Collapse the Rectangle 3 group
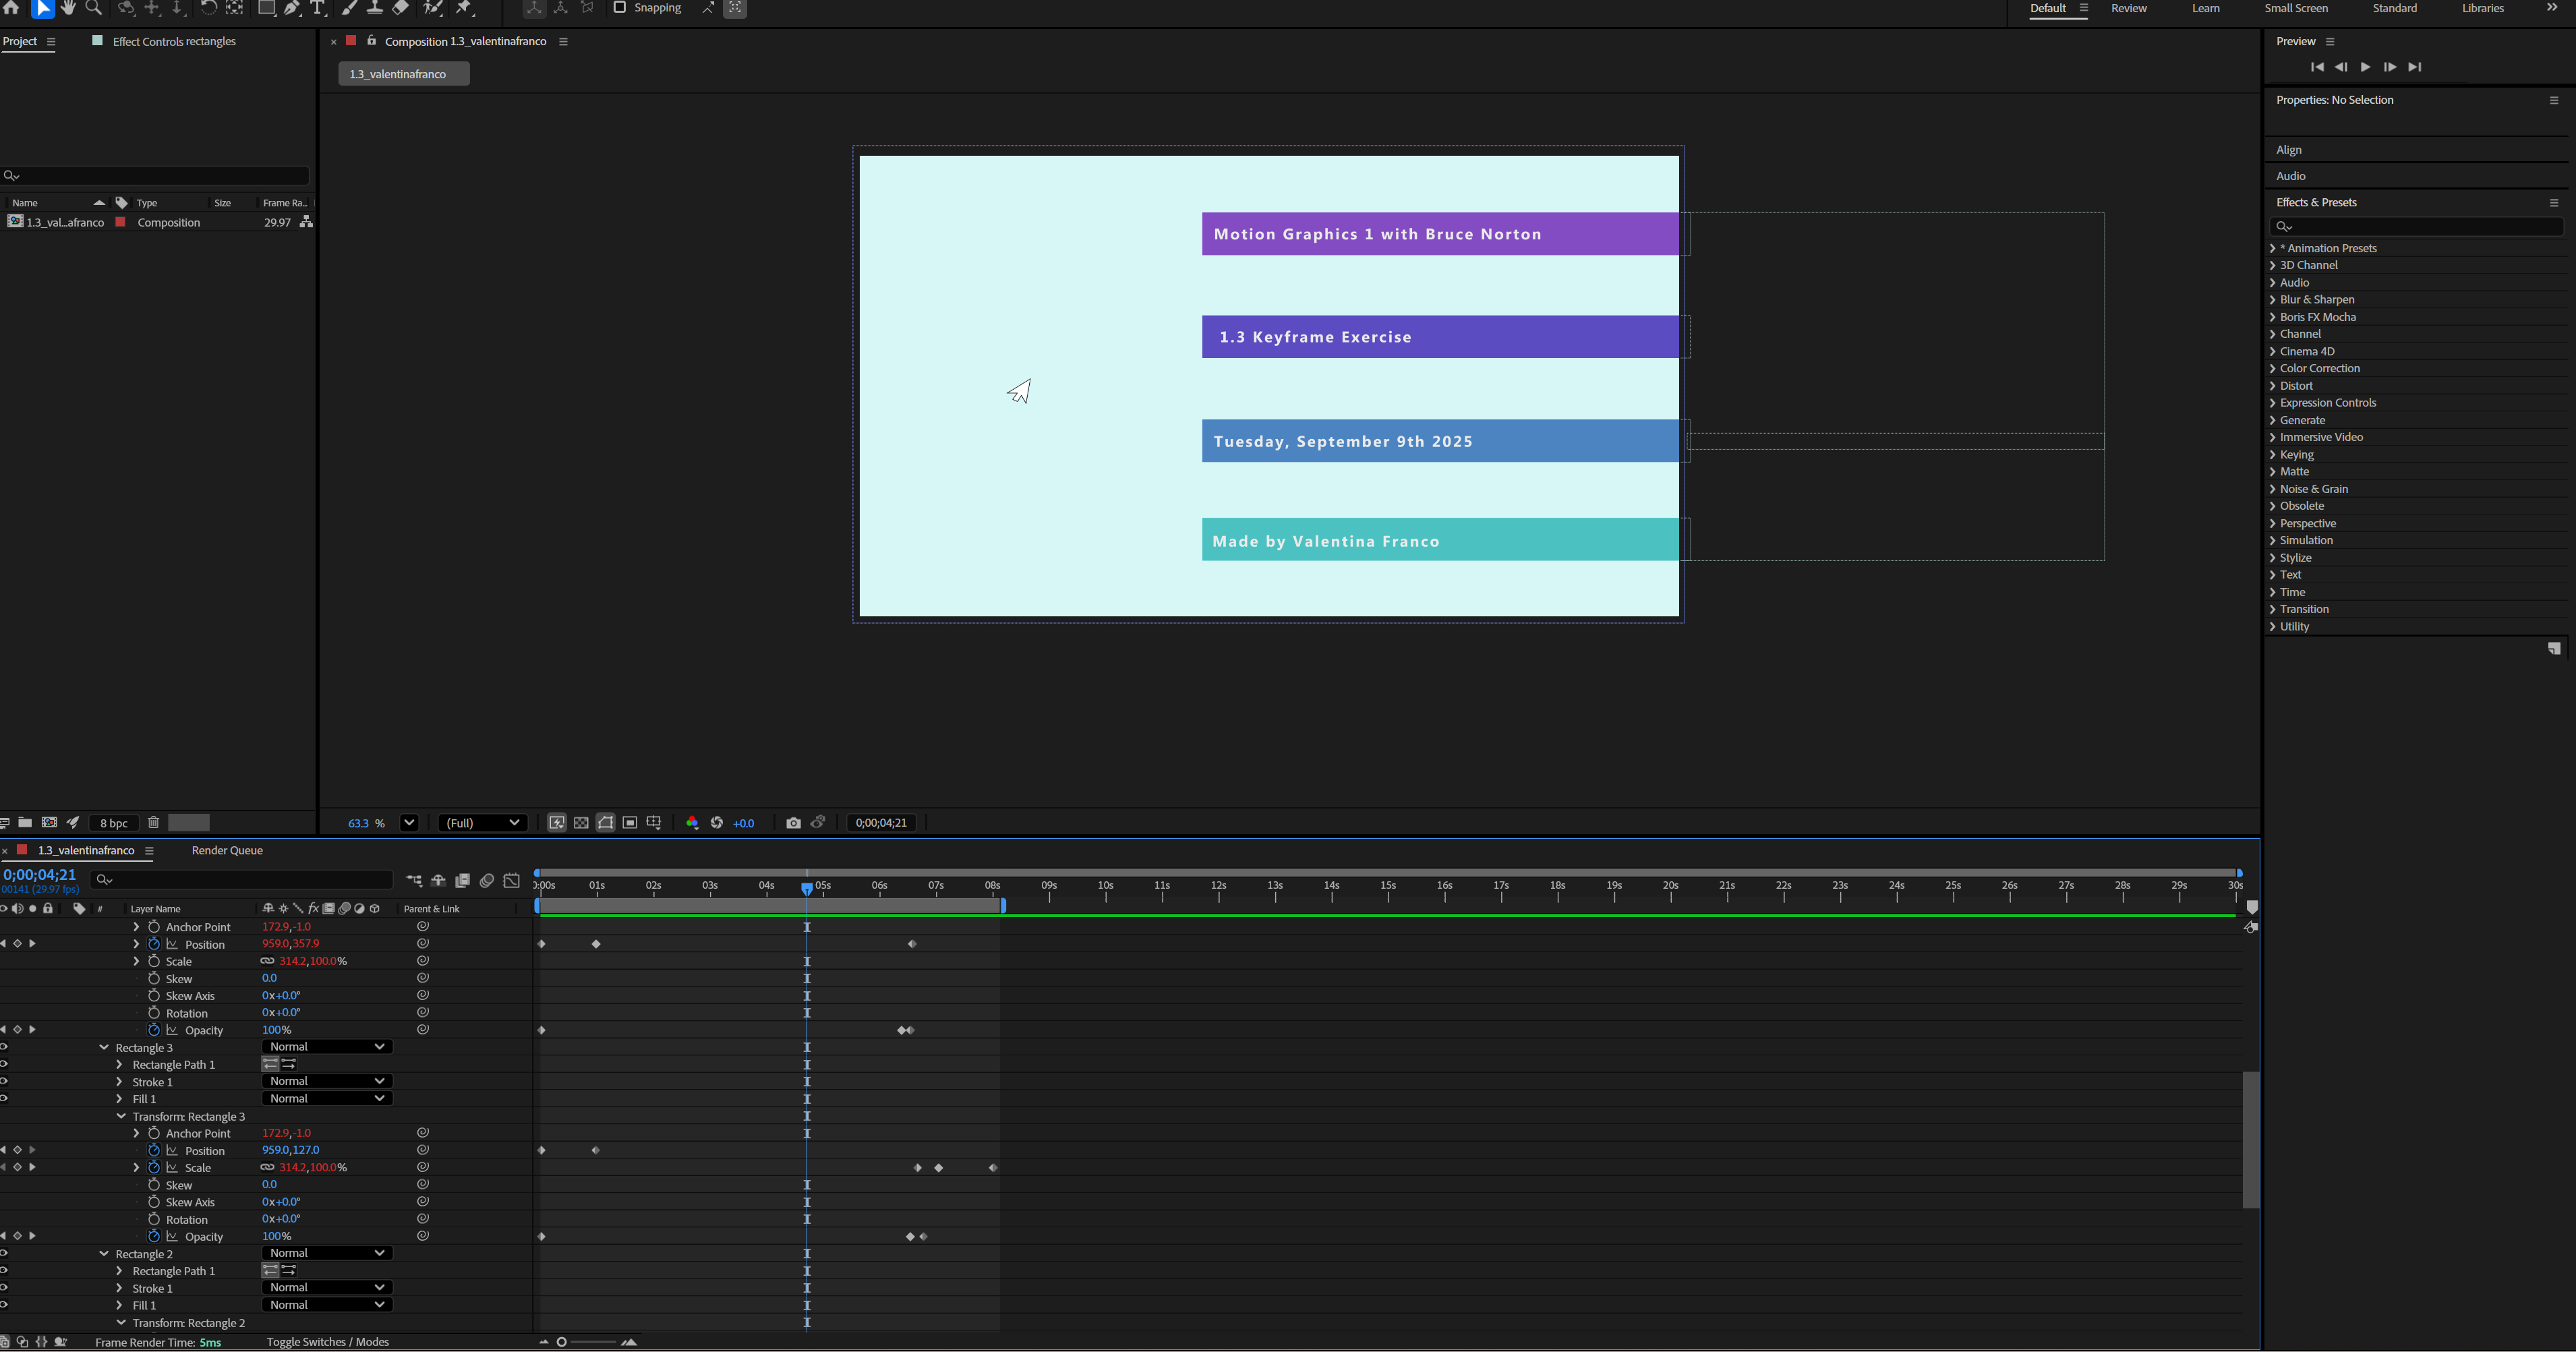Image resolution: width=2576 pixels, height=1352 pixels. [104, 1047]
